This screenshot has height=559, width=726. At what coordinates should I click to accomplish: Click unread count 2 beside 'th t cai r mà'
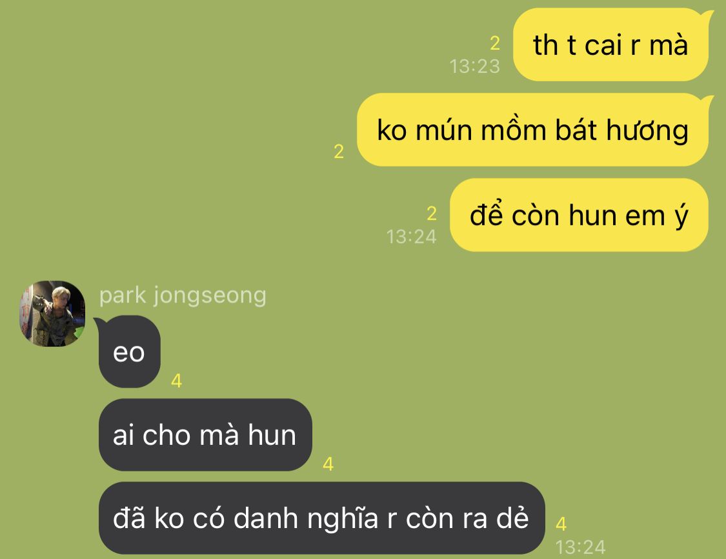coord(495,43)
